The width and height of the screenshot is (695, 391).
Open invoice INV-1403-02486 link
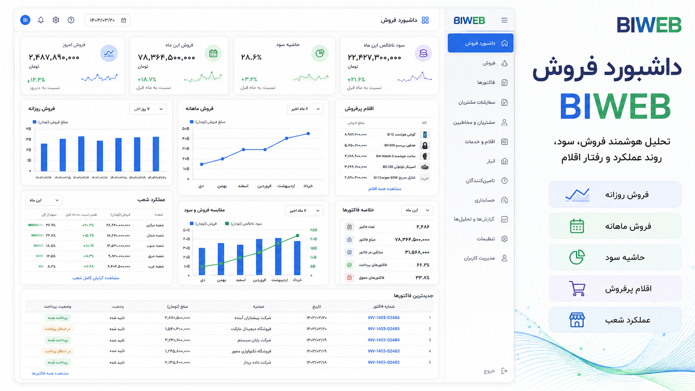point(384,317)
